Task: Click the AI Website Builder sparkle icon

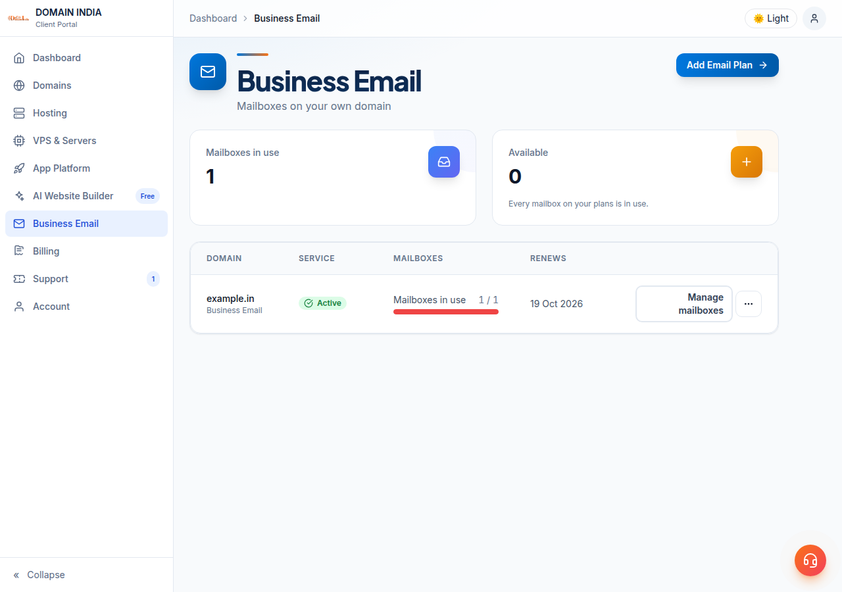Action: 19,196
